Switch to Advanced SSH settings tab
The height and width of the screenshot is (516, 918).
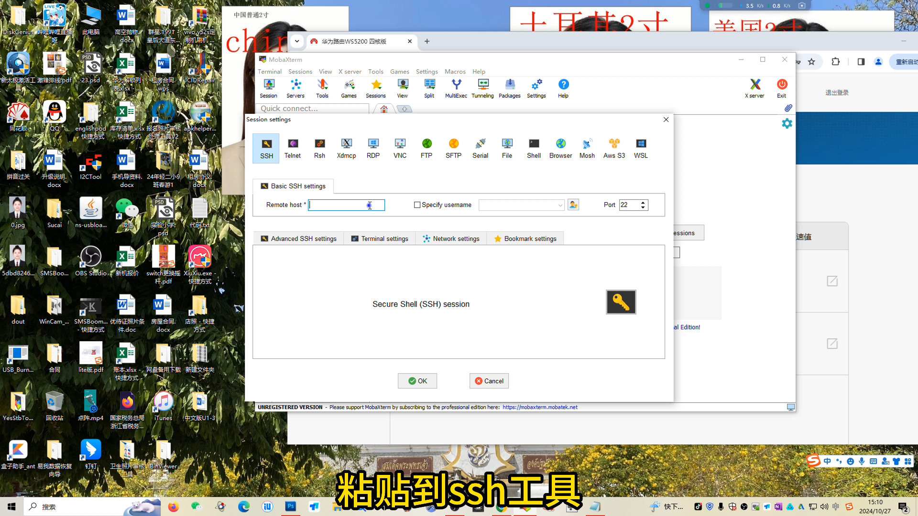tap(298, 238)
